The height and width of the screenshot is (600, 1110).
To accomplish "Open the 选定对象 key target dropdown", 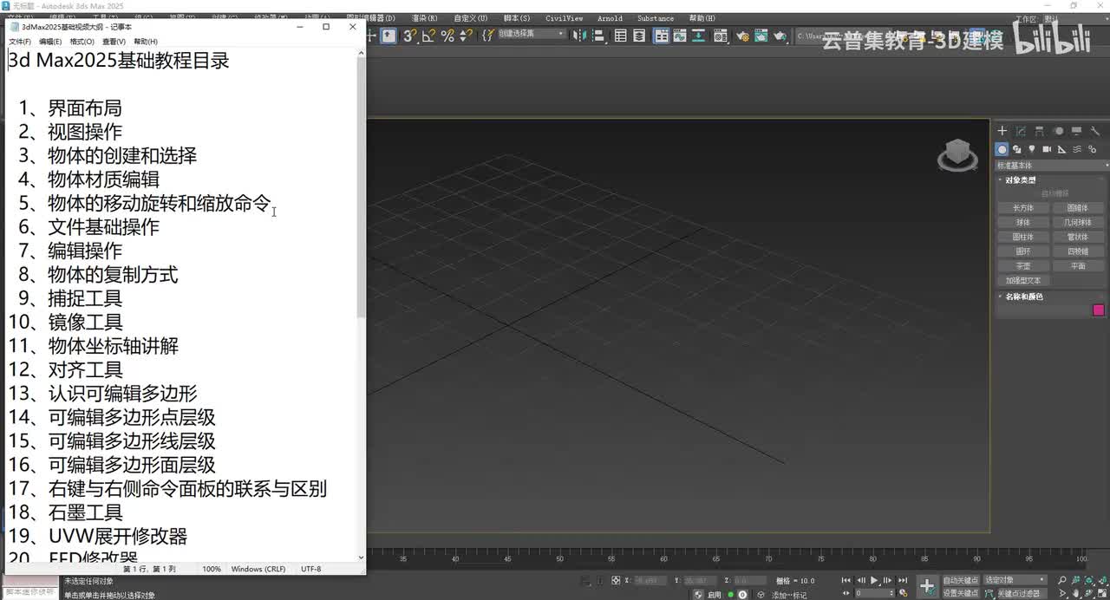I will [x=1015, y=580].
